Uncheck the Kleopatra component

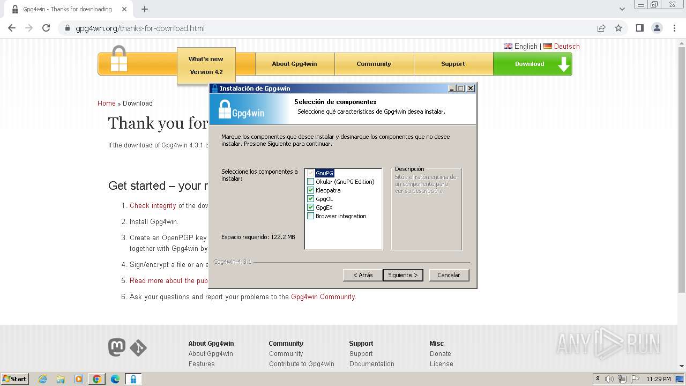click(x=310, y=190)
